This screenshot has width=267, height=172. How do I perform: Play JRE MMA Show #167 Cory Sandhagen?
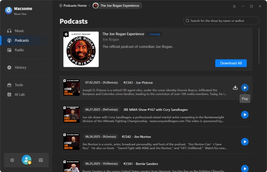pyautogui.click(x=245, y=114)
